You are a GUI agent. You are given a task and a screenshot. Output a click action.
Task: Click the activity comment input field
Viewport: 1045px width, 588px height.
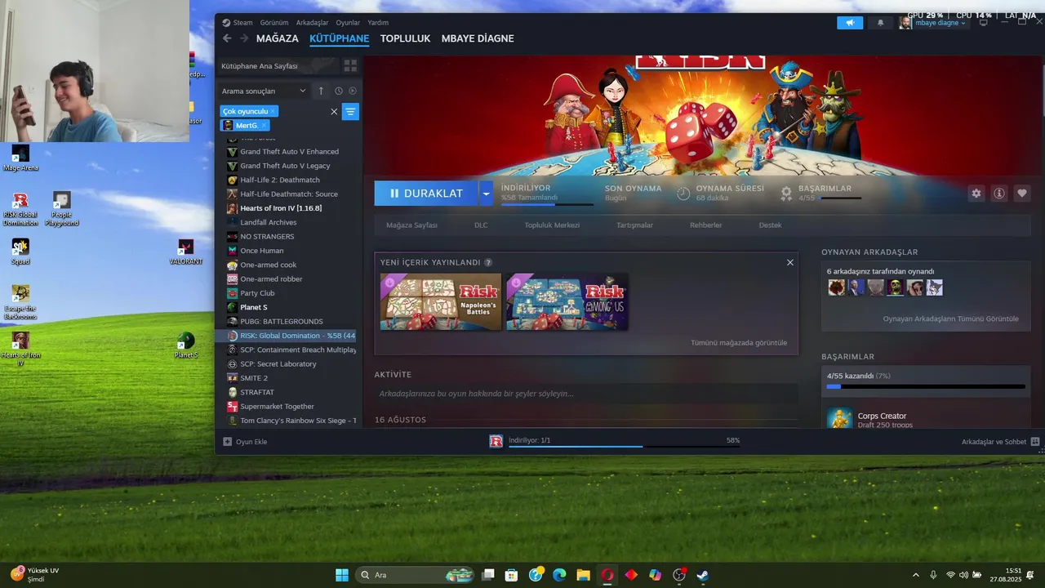[x=586, y=394]
